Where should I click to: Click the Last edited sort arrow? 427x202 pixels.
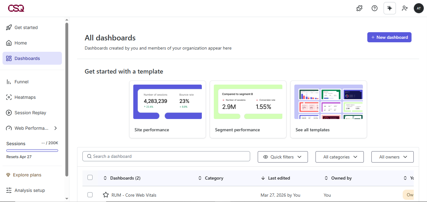(263, 178)
